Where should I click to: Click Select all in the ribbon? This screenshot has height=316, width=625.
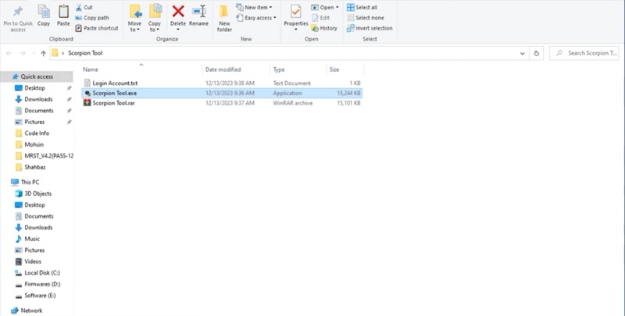[362, 8]
